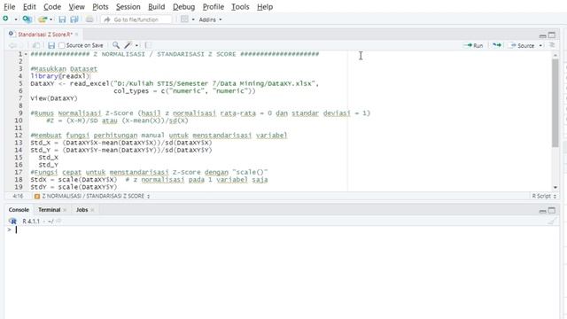Screen dimensions: 567x319
Task: Click the library(readxl) code line
Action: coord(59,76)
